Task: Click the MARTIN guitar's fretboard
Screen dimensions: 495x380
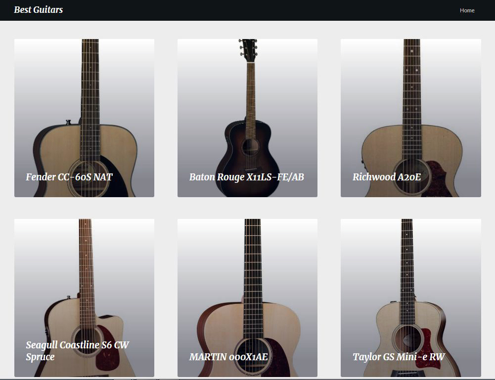Action: [253, 279]
